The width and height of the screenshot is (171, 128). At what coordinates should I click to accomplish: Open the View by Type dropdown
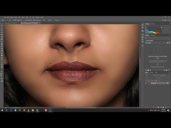click(x=148, y=43)
